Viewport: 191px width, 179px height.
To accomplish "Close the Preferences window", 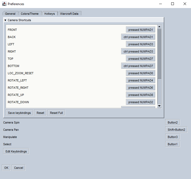I will (185, 4).
